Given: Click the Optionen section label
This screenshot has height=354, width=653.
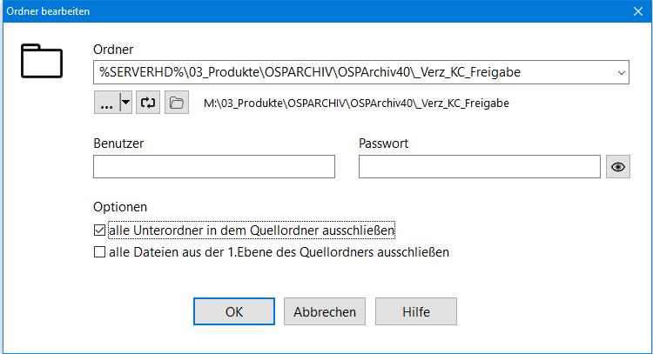Looking at the screenshot, I should (119, 208).
